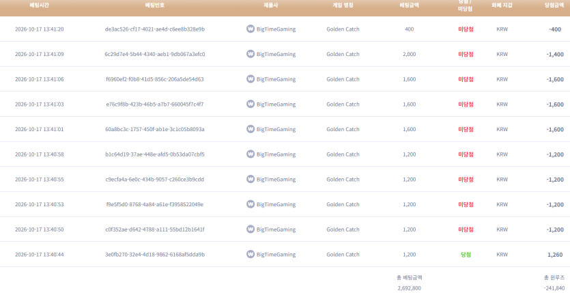Click the 베팅시간 column header
This screenshot has height=293, width=570.
[40, 5]
